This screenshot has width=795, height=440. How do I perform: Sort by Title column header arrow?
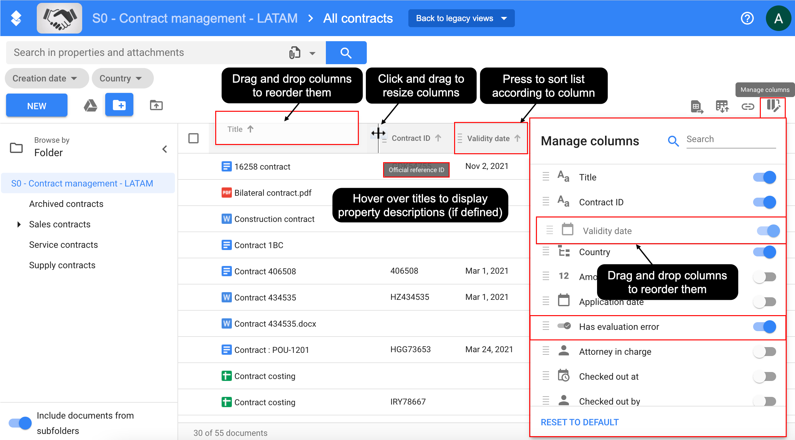(250, 129)
